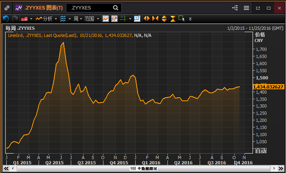
Task: Expand the chart type dropdown arrow
Action: point(31,19)
